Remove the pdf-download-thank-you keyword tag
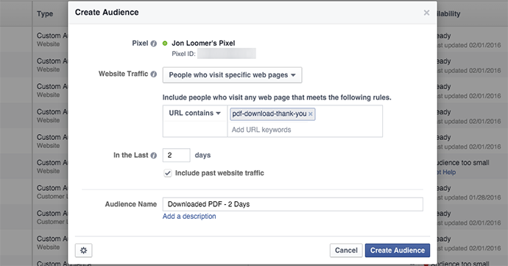 click(311, 114)
